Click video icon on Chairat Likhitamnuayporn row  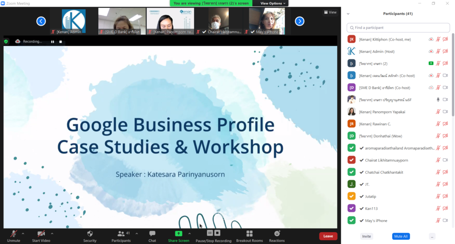coord(445,160)
